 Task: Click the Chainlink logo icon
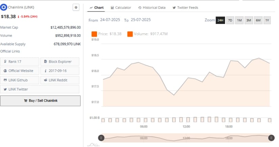pos(4,7)
